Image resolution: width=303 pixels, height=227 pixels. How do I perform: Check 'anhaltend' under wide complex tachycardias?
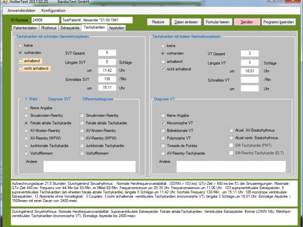(163, 62)
